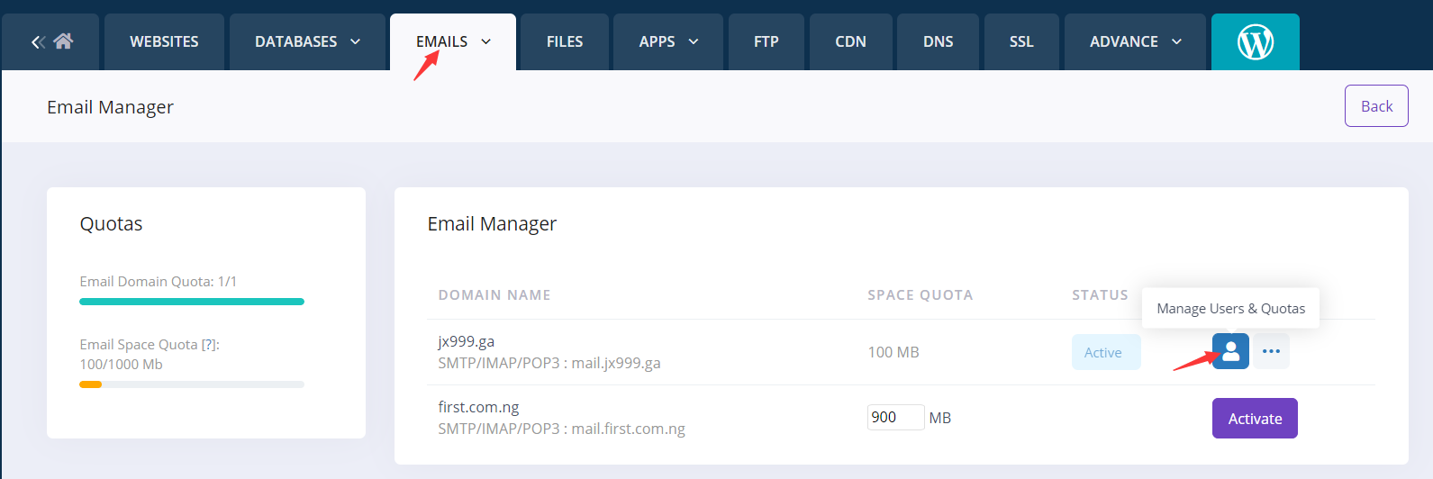Click the Manage Users & Quotas user icon

pyautogui.click(x=1230, y=352)
